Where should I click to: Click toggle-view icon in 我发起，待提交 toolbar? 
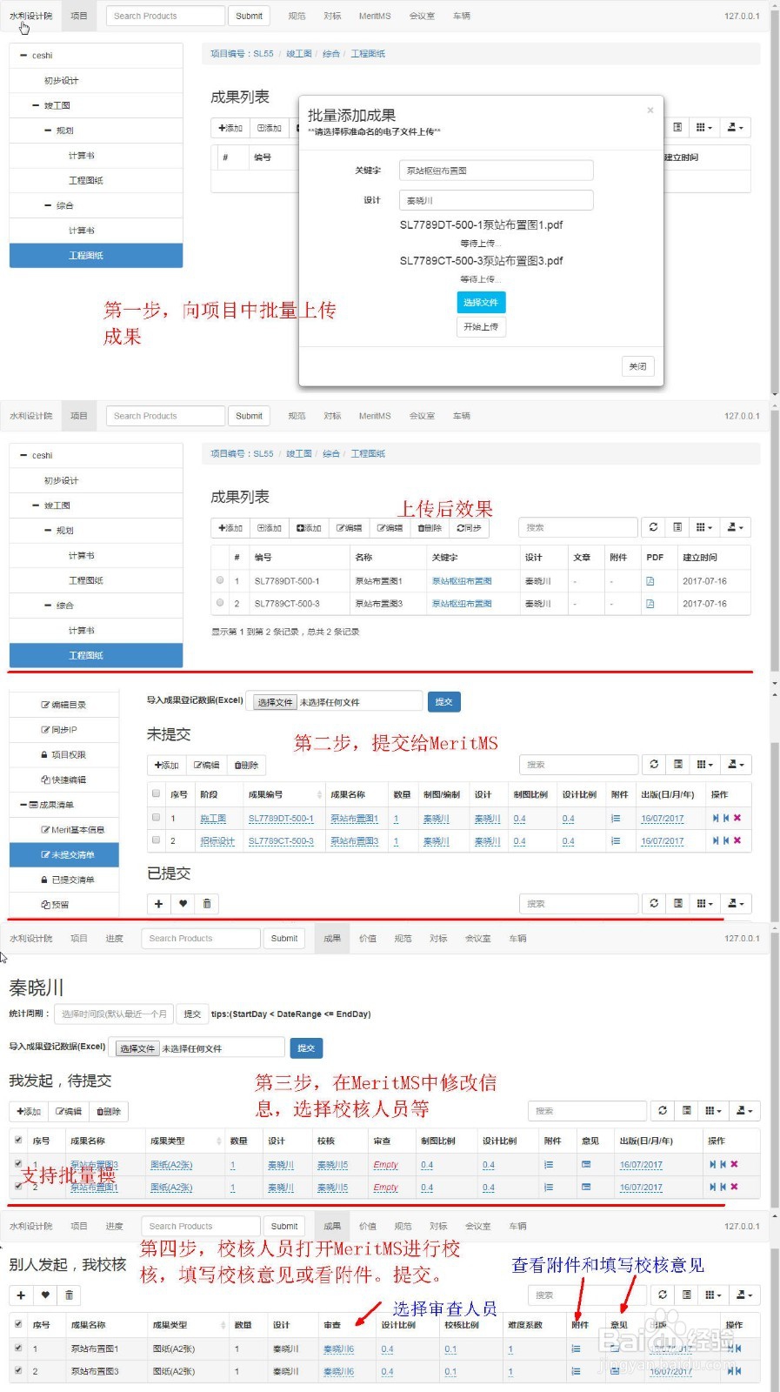[x=687, y=1111]
